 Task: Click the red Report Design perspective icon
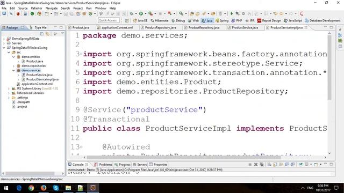[259, 20]
